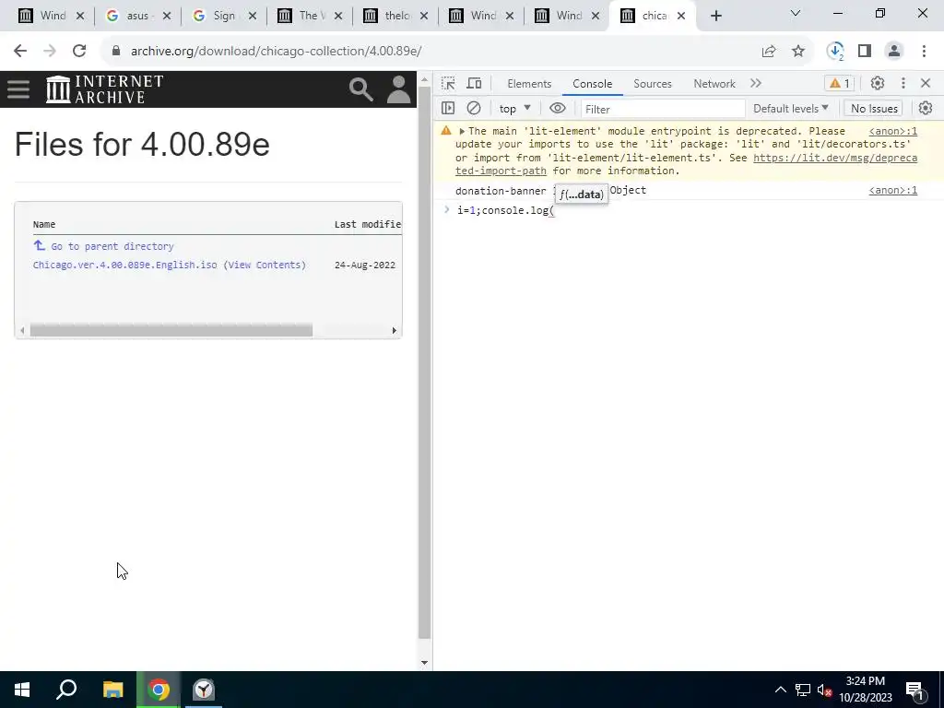Open the Chrome profile icon
The height and width of the screenshot is (708, 944).
point(894,52)
